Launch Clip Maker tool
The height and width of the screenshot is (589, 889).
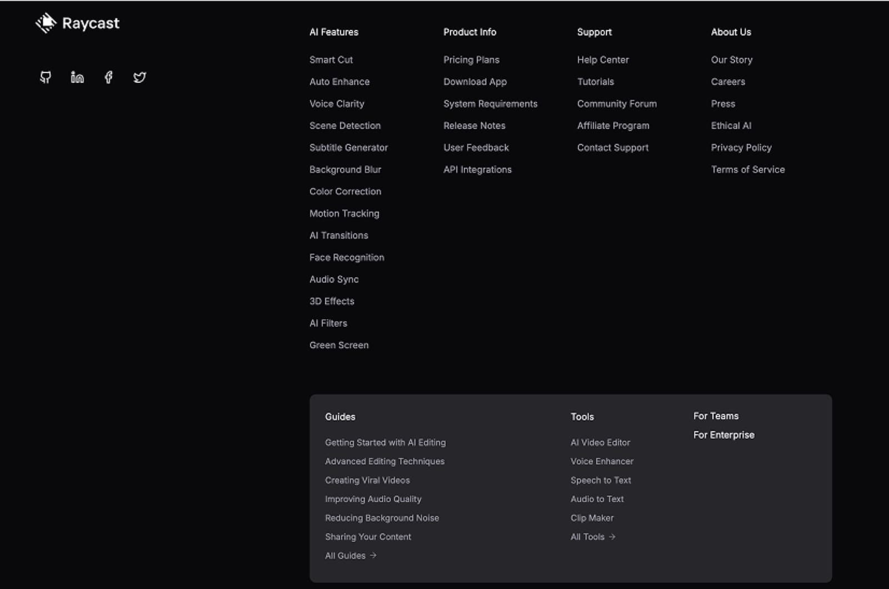pos(592,518)
